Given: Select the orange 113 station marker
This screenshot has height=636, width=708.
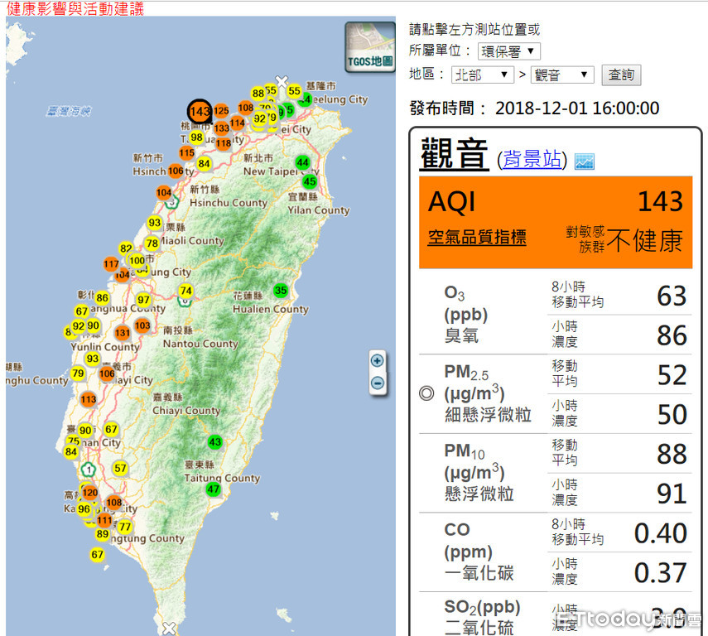Looking at the screenshot, I should coord(89,400).
